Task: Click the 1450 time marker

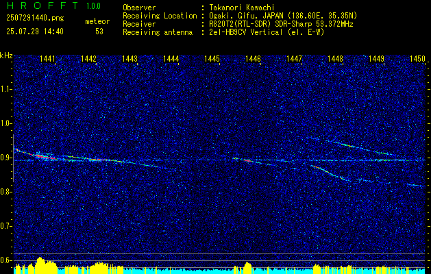Action: point(417,59)
